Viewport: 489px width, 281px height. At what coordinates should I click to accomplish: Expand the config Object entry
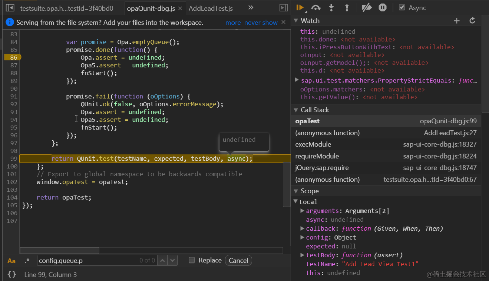click(302, 237)
